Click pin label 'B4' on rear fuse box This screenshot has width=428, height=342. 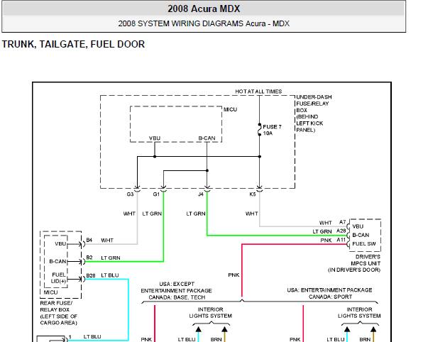89,240
